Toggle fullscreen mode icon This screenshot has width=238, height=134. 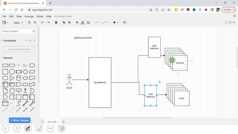pyautogui.click(x=226, y=22)
